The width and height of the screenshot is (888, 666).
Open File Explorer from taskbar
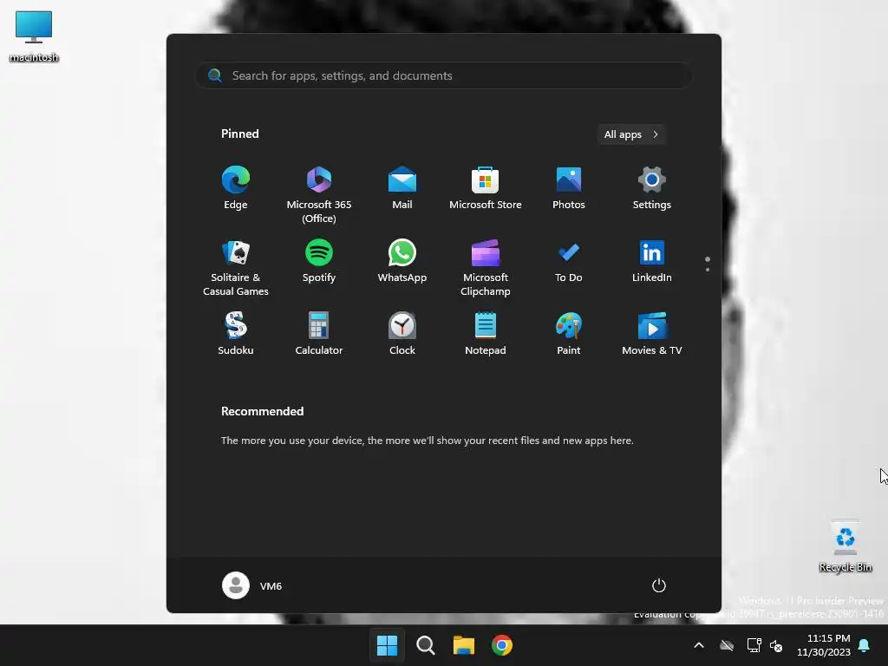[464, 645]
